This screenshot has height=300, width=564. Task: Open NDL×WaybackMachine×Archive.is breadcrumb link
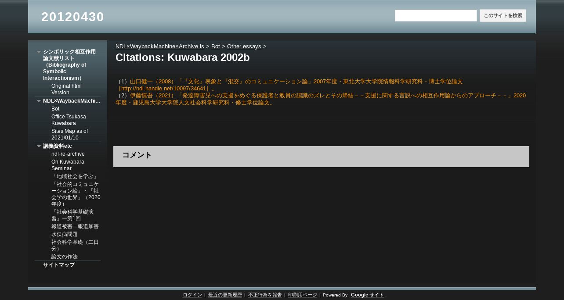point(160,46)
